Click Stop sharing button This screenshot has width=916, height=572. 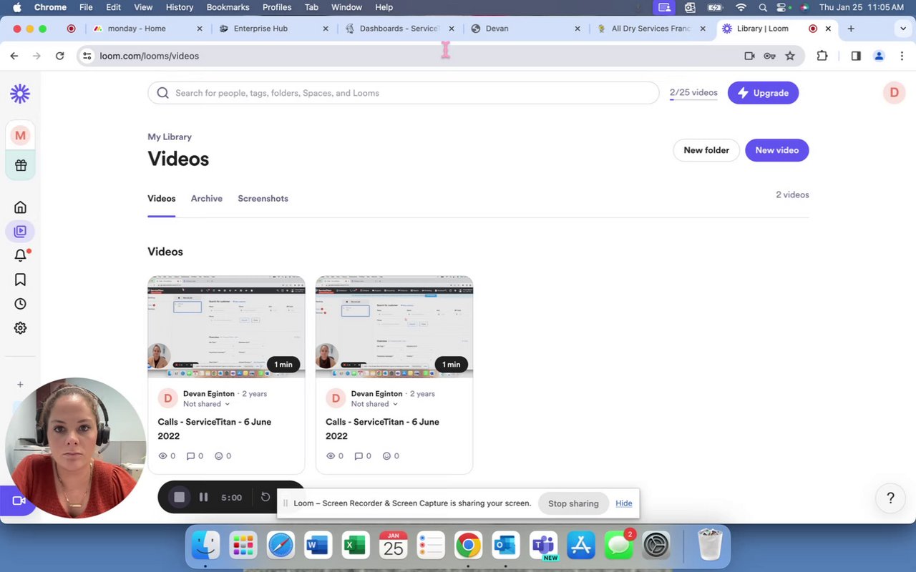click(x=573, y=503)
